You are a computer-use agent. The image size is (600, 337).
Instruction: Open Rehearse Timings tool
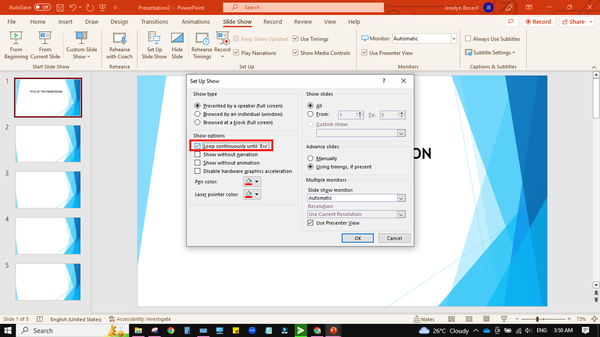(x=202, y=44)
